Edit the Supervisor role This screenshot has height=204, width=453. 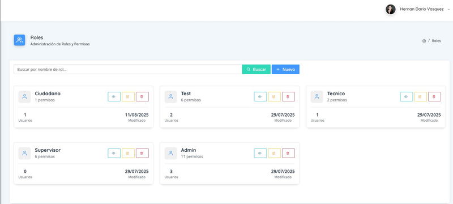[129, 154]
